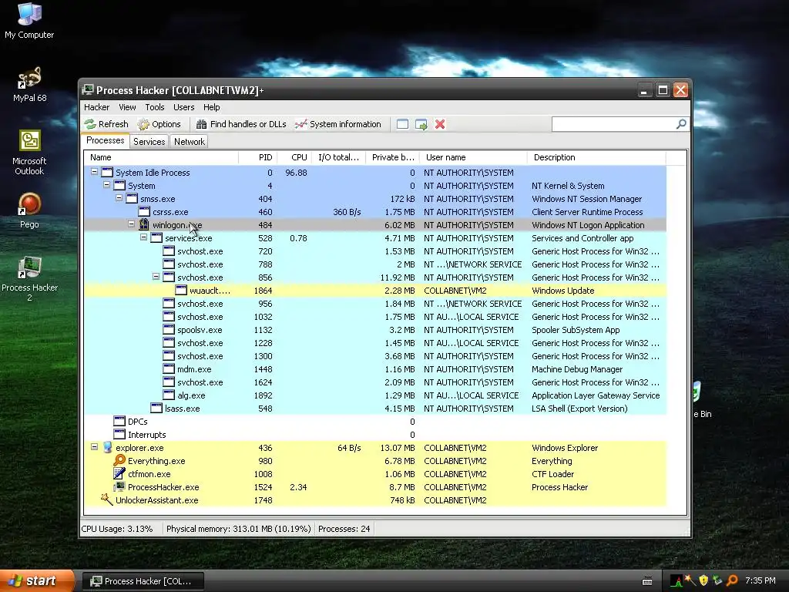This screenshot has width=789, height=592.
Task: Select the ProcessHacker.exe process icon
Action: click(x=119, y=486)
